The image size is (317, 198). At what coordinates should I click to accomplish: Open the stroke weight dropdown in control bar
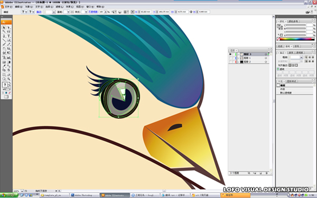pyautogui.click(x=54, y=12)
